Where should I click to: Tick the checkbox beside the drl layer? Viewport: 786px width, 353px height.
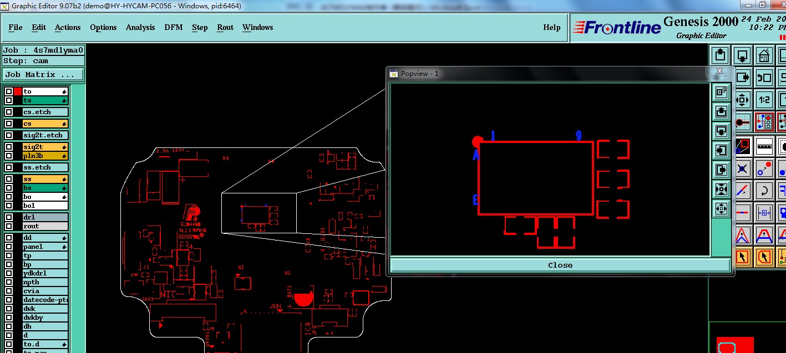pyautogui.click(x=9, y=217)
